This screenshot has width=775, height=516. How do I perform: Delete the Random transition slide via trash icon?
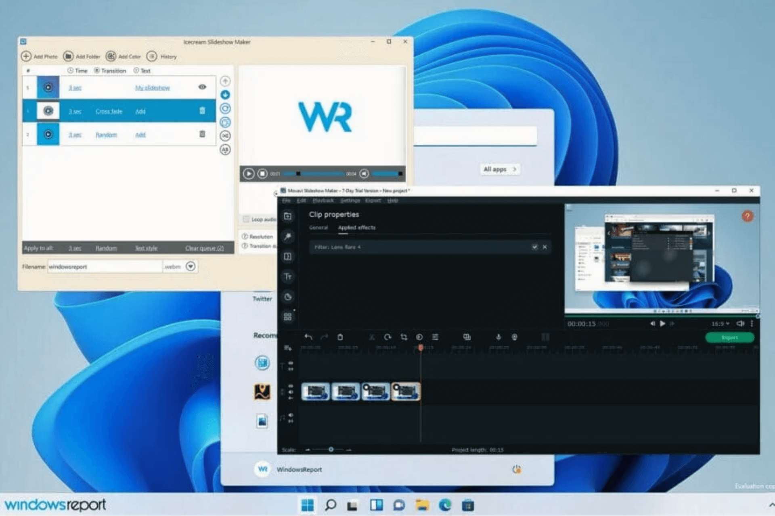[202, 134]
